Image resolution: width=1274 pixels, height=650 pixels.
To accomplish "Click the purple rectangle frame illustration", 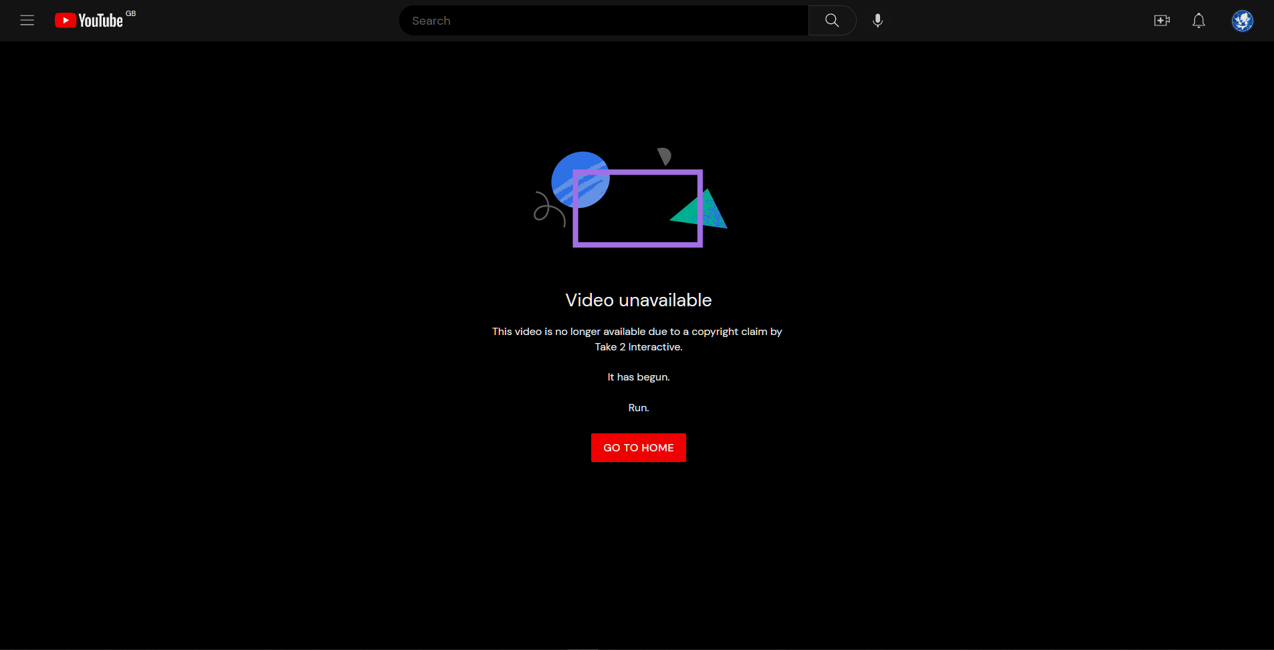I will tap(637, 242).
